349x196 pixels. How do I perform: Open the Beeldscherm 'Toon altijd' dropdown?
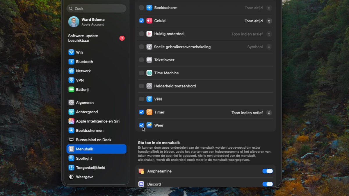coord(258,8)
